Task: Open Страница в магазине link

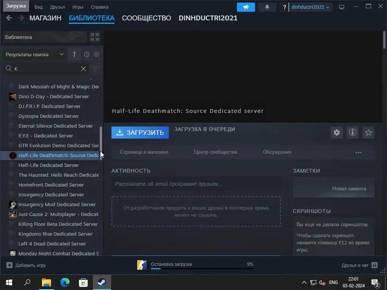Action: (x=144, y=152)
